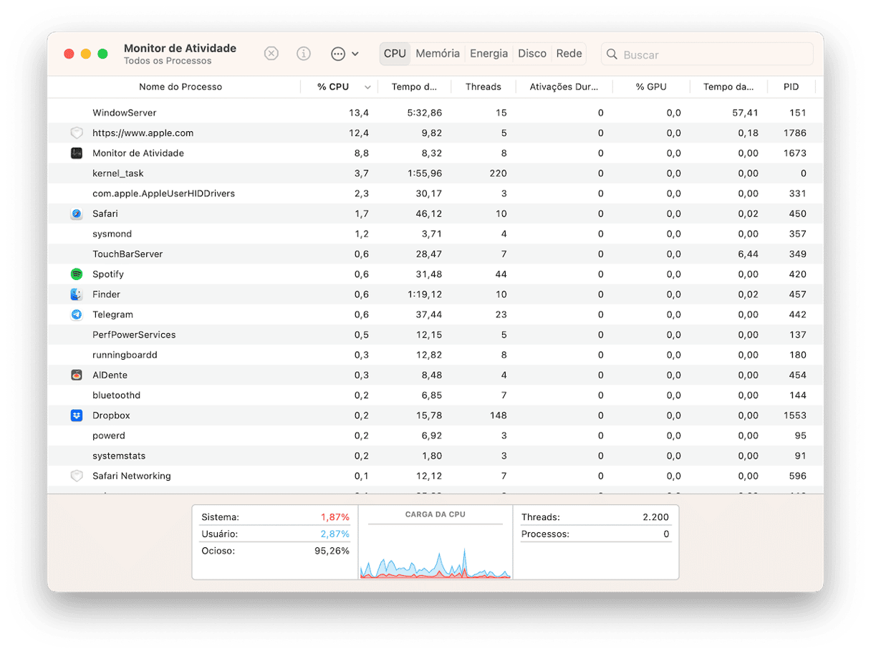This screenshot has width=871, height=654.
Task: Click Ocioso value 95,26%
Action: [332, 552]
